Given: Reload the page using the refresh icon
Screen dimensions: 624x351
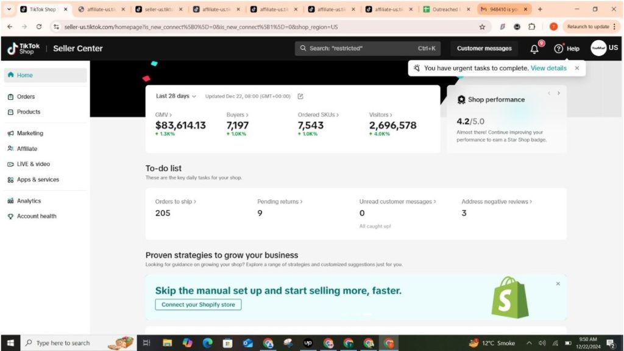Looking at the screenshot, I should (x=39, y=27).
